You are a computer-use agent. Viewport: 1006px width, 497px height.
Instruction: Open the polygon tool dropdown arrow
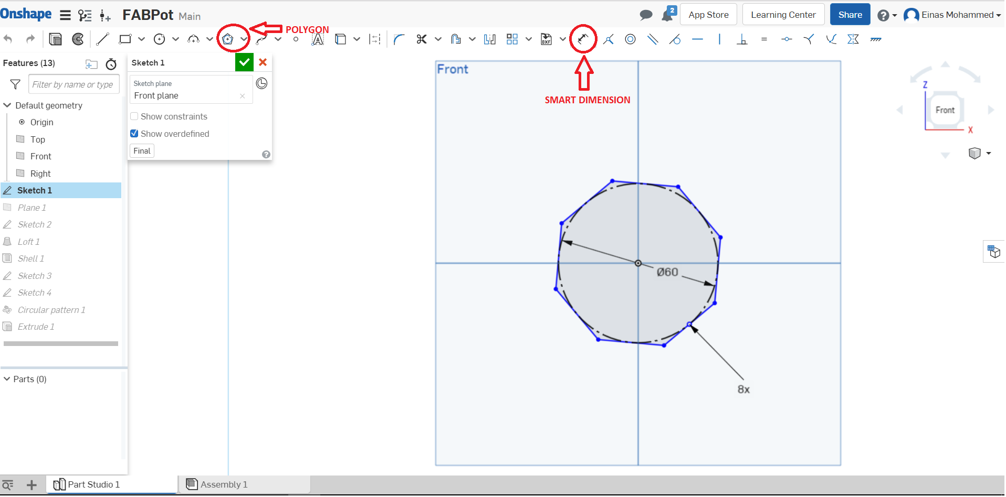(x=244, y=39)
